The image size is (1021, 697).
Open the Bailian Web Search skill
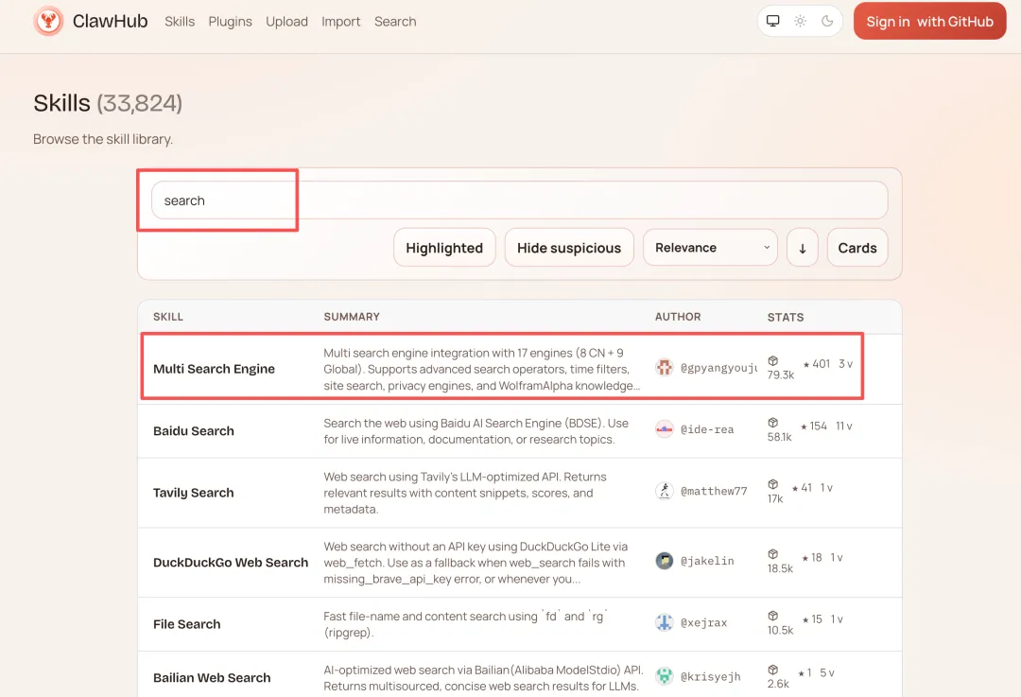point(212,677)
